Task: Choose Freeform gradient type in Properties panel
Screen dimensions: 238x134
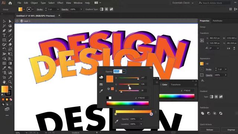Action: (221, 97)
